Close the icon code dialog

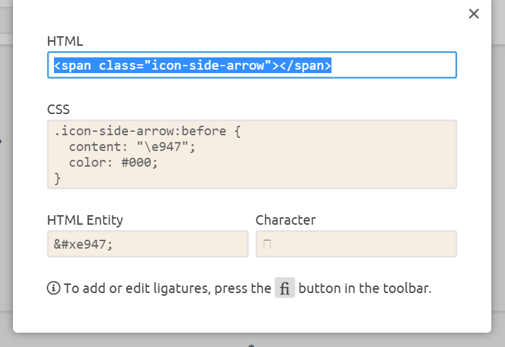tap(474, 14)
